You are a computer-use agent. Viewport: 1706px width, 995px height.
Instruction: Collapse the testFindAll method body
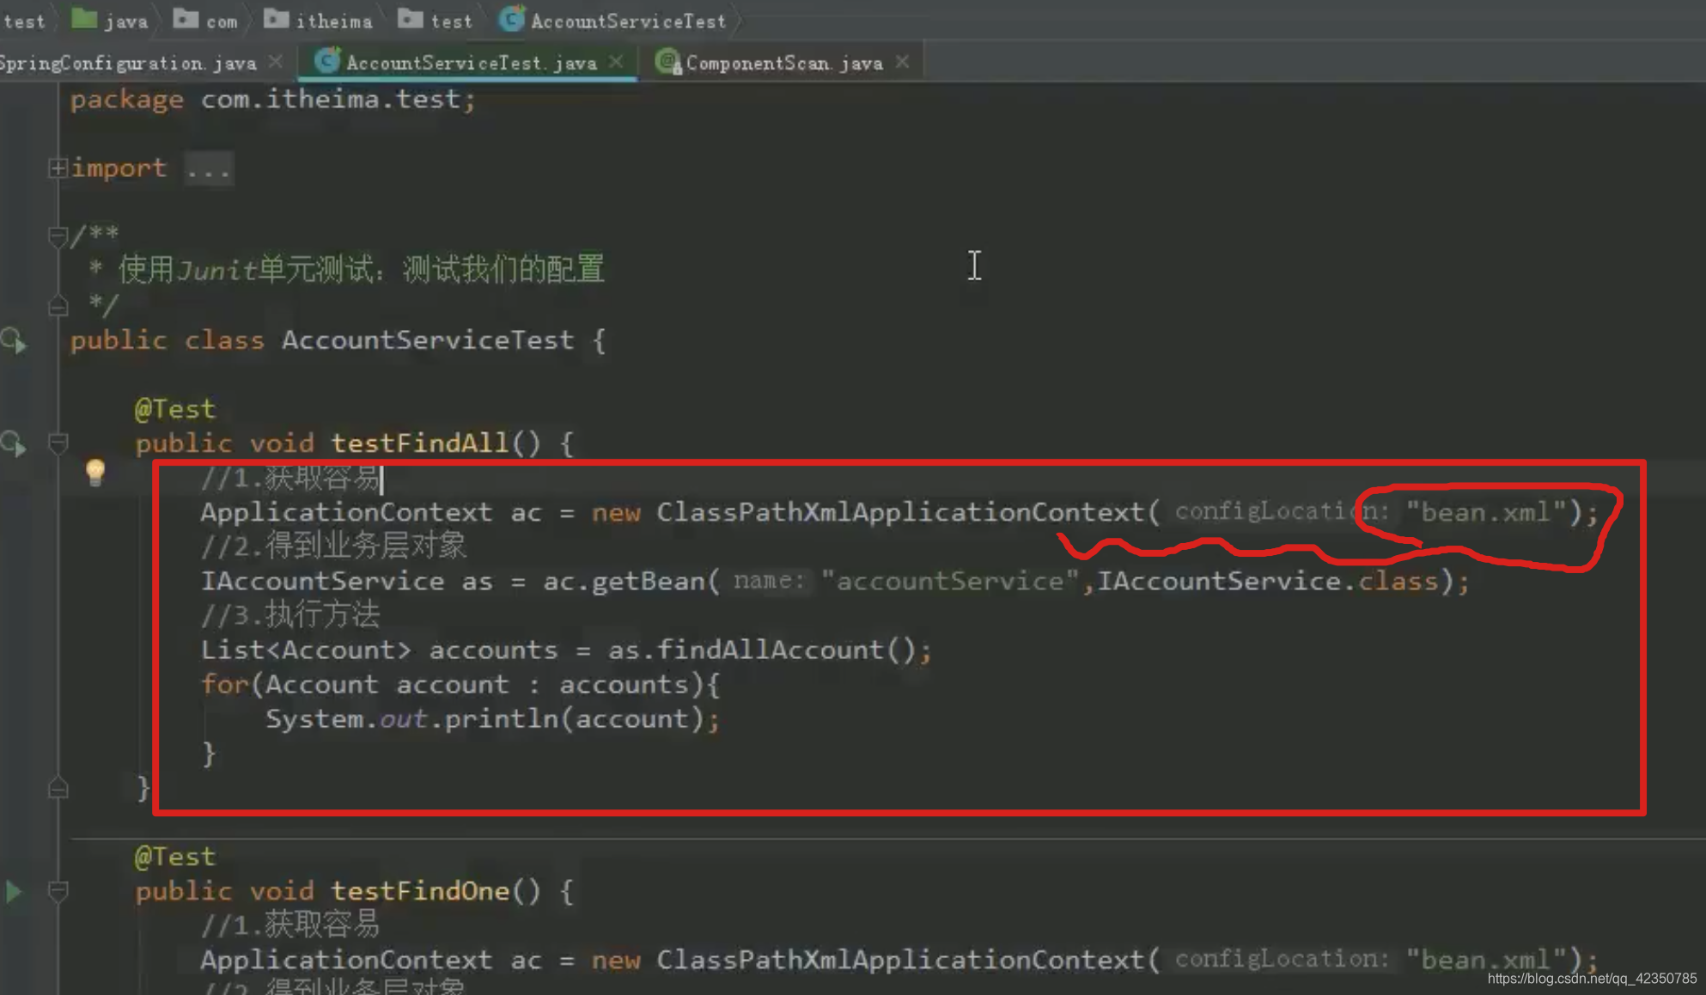(58, 443)
